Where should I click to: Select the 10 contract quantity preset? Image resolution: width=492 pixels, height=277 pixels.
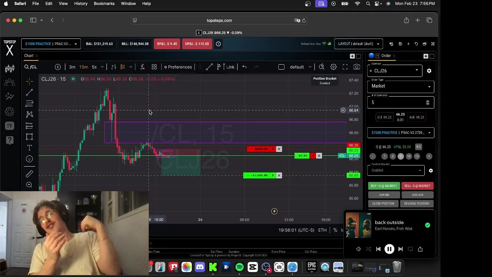[x=409, y=156]
